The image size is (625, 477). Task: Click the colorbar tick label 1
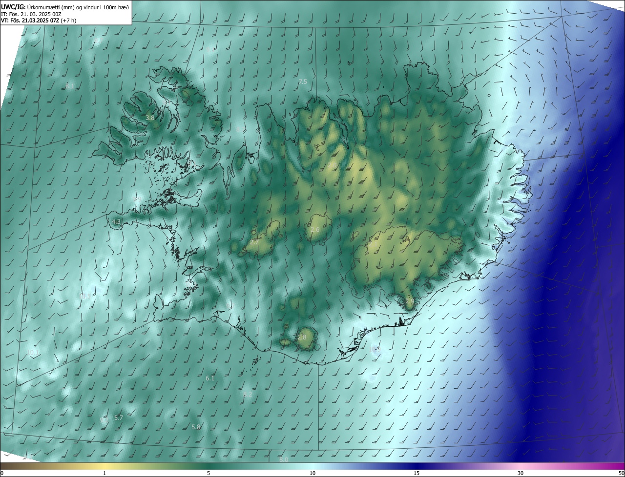tap(104, 473)
